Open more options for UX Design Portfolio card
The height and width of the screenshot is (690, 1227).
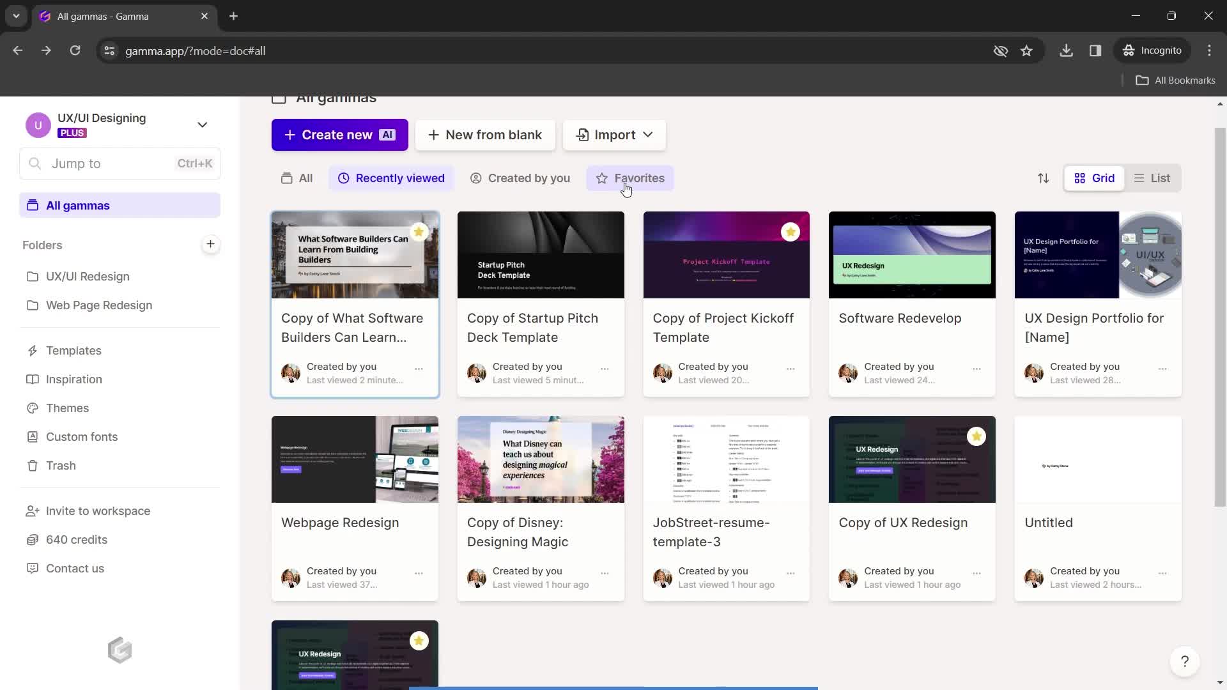[1162, 369]
